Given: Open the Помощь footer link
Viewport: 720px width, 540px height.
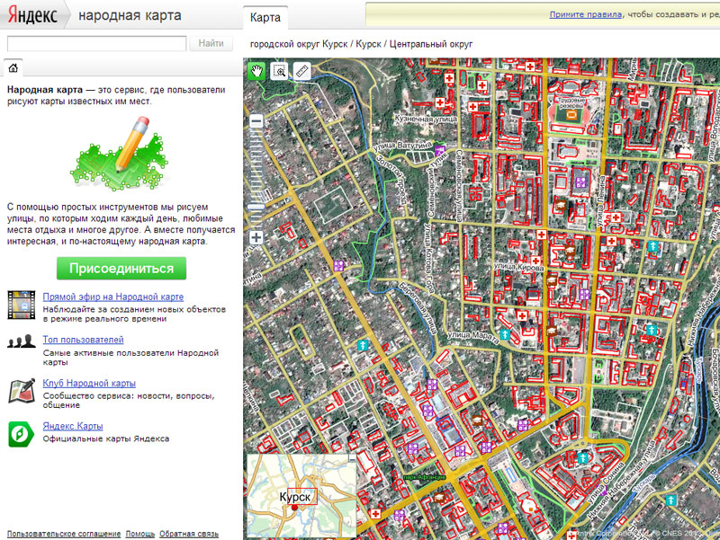Looking at the screenshot, I should pyautogui.click(x=139, y=534).
